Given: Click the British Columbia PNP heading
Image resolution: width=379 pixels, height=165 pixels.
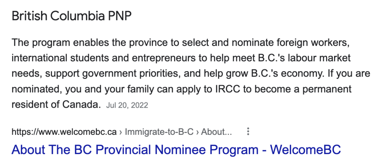Looking at the screenshot, I should (x=72, y=16).
